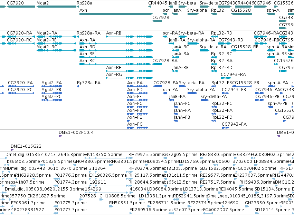The width and height of the screenshot is (294, 215).
Task: Select the Axn-RF transcript label
Action: pos(87,54)
